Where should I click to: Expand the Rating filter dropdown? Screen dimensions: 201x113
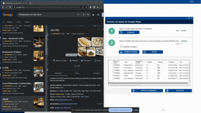tap(10, 22)
